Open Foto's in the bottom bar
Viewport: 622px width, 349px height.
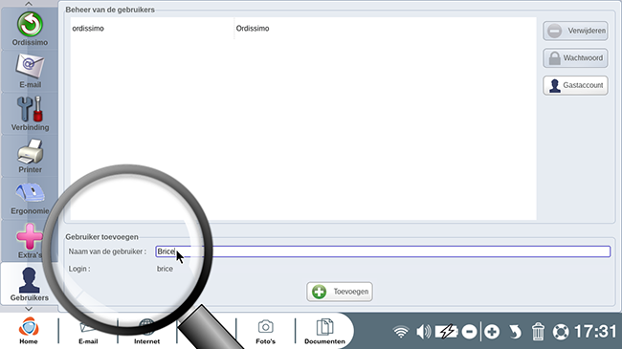(265, 331)
